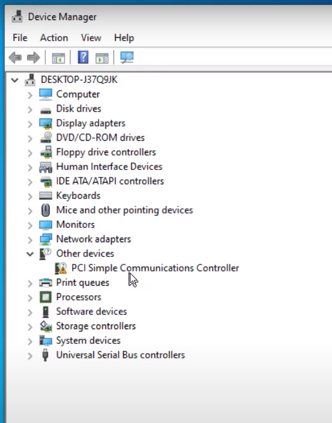This screenshot has width=332, height=423.
Task: Click the Computer monitor icon
Action: pos(46,94)
